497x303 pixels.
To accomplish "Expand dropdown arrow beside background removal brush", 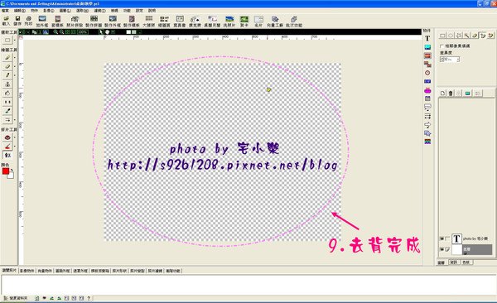I will click(14, 147).
